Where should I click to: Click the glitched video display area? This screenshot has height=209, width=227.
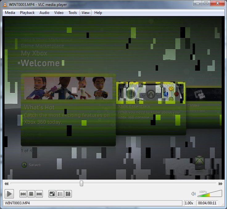click(x=113, y=98)
